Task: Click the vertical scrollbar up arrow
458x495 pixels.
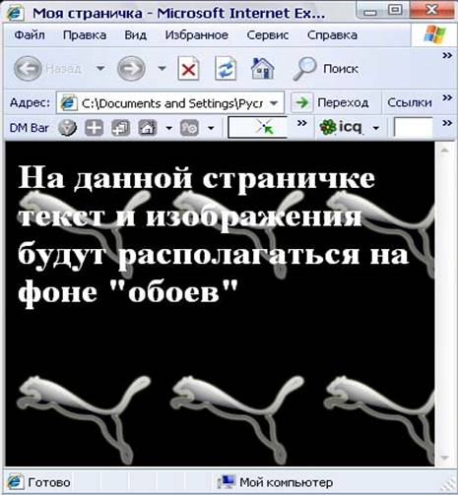Action: [x=444, y=151]
